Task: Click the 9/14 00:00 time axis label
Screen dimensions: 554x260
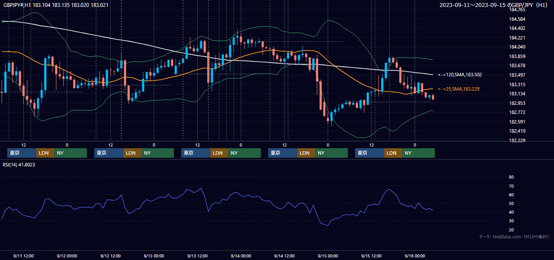Action: pos(241,256)
